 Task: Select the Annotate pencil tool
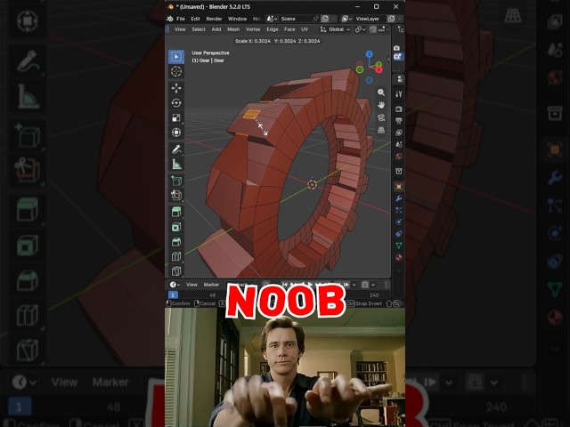coord(176,149)
